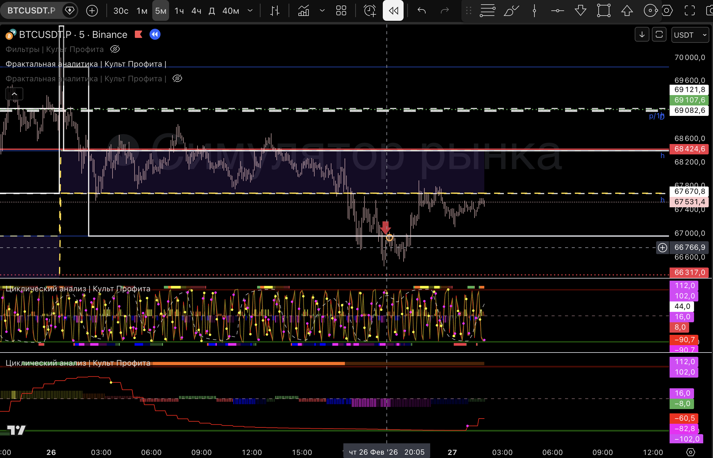Viewport: 713px width, 458px height.
Task: Click the plus icon at price 66 766,9
Action: (x=663, y=247)
